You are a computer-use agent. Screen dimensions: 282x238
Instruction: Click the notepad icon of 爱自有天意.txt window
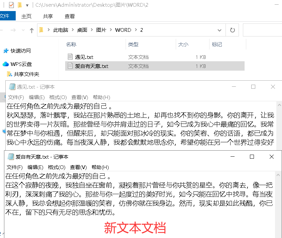[11, 157]
